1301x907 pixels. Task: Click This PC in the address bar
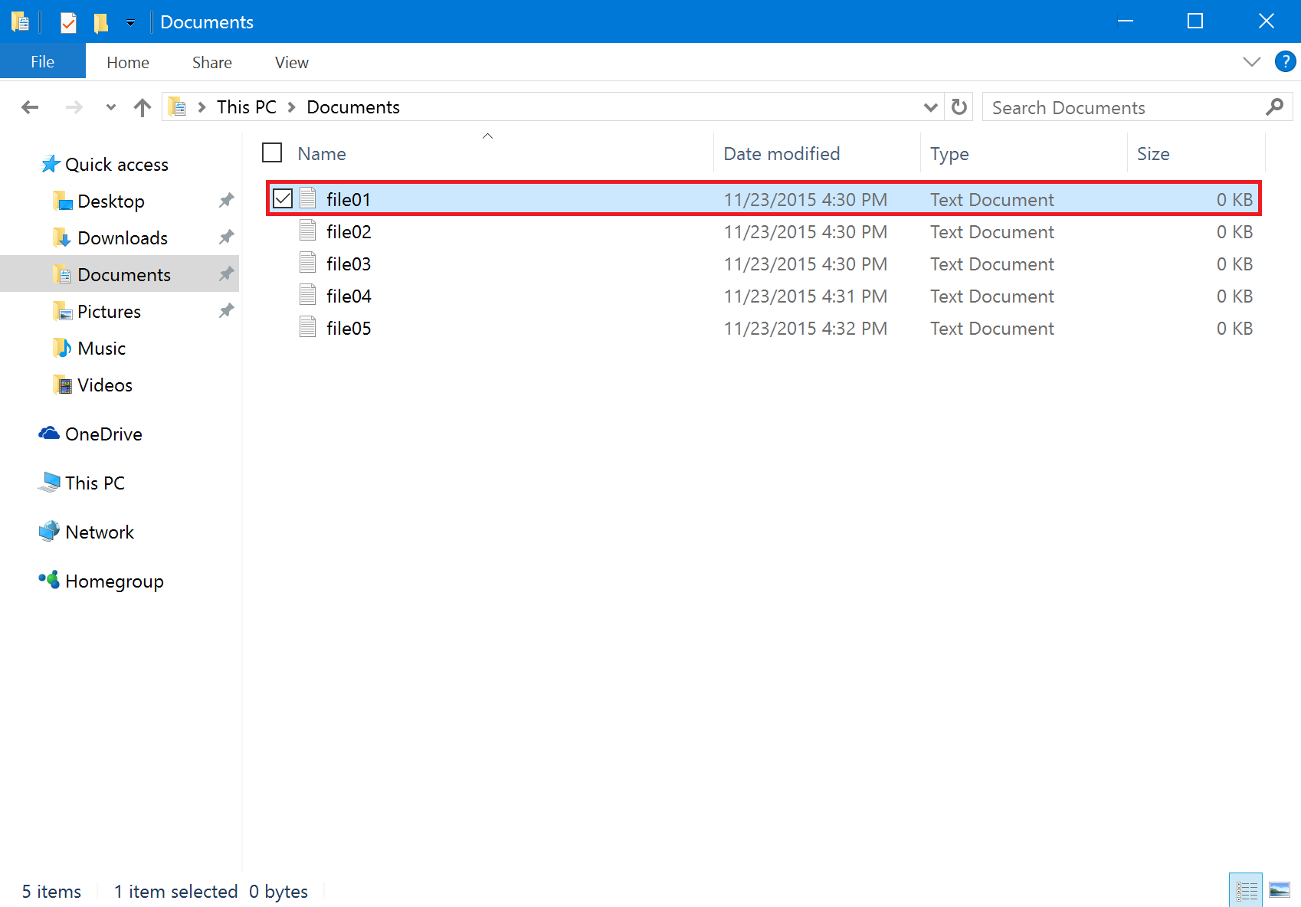click(247, 107)
